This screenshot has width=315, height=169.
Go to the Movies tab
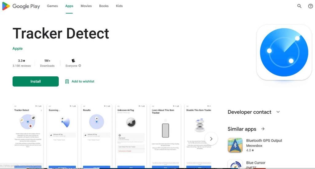click(86, 6)
